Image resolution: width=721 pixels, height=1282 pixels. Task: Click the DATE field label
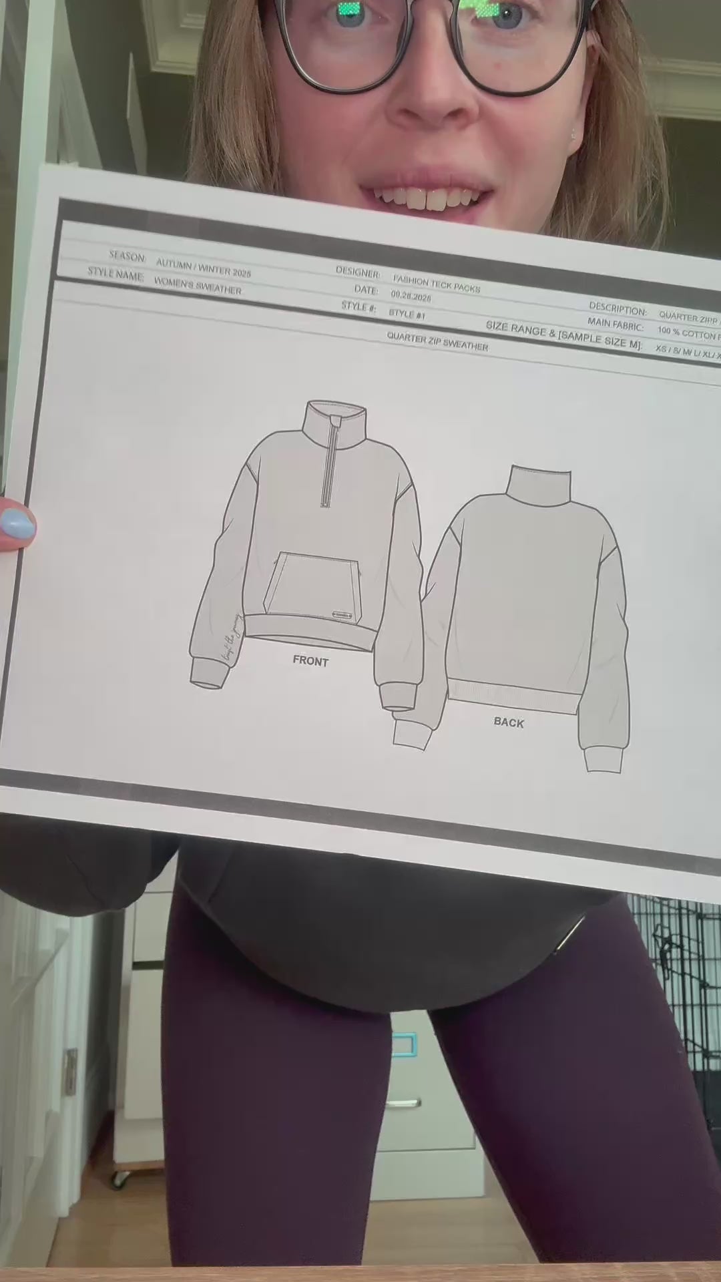click(x=366, y=290)
